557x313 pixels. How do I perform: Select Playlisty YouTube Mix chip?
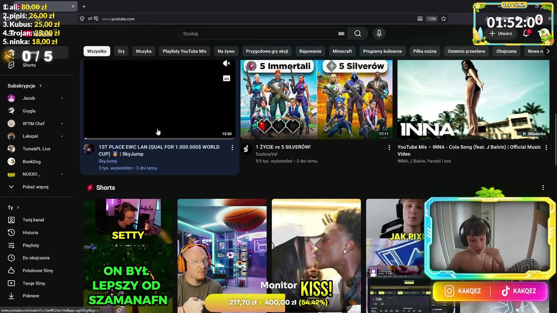point(185,51)
